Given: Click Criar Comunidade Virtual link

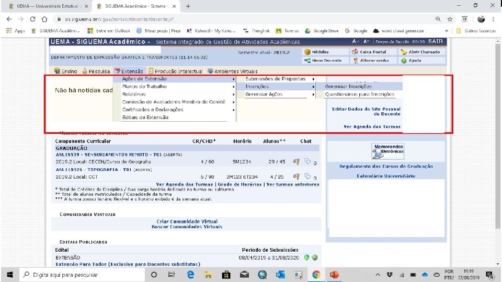Looking at the screenshot, I should [x=187, y=221].
